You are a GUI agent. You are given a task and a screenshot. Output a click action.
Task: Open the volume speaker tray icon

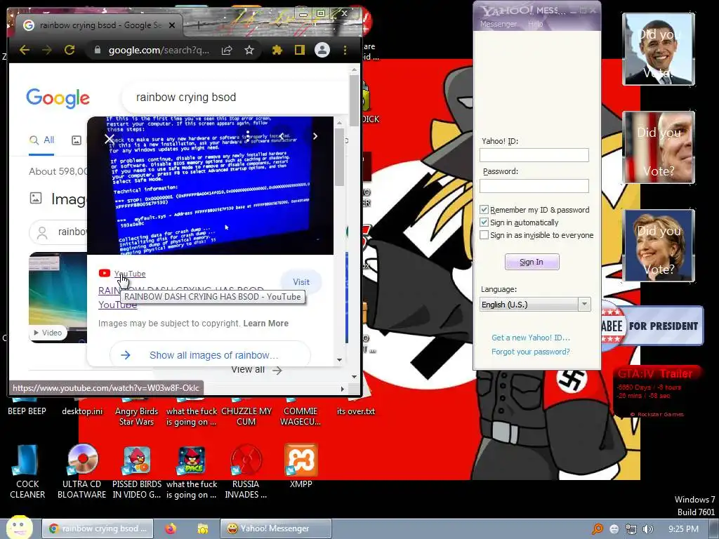click(648, 529)
